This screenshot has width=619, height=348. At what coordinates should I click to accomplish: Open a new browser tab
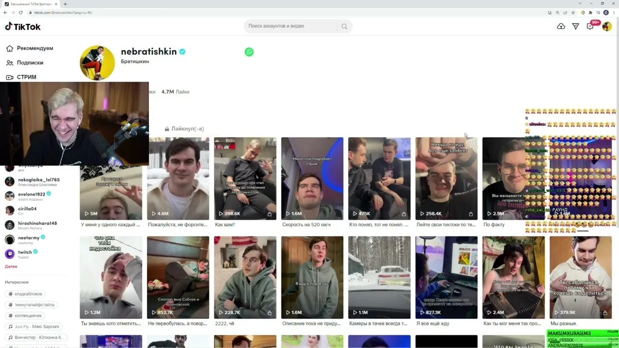tap(65, 4)
